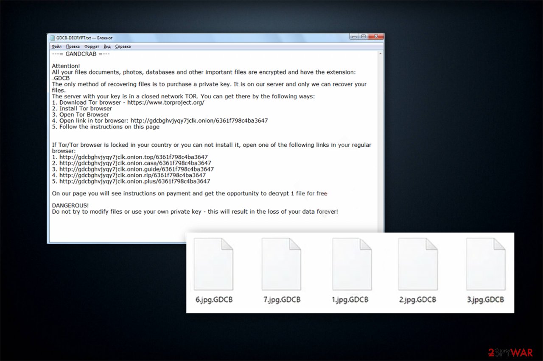Click '5. Follow the instructions on this page'

(x=106, y=127)
